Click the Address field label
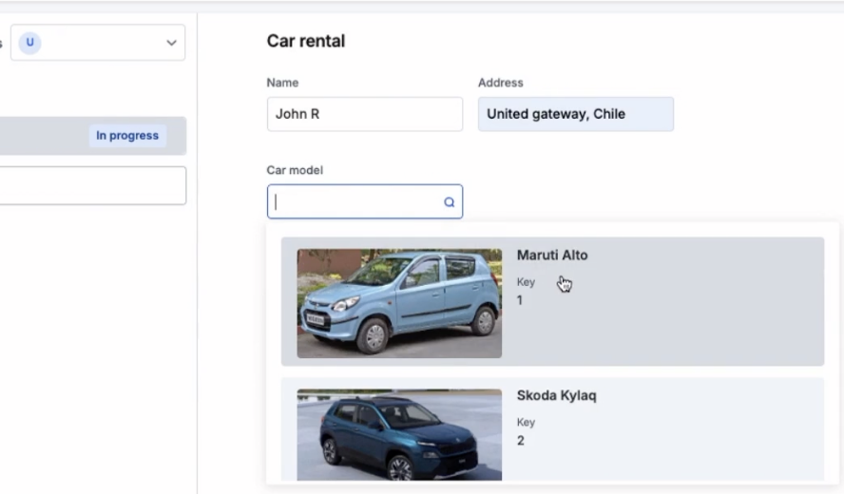 coord(501,83)
